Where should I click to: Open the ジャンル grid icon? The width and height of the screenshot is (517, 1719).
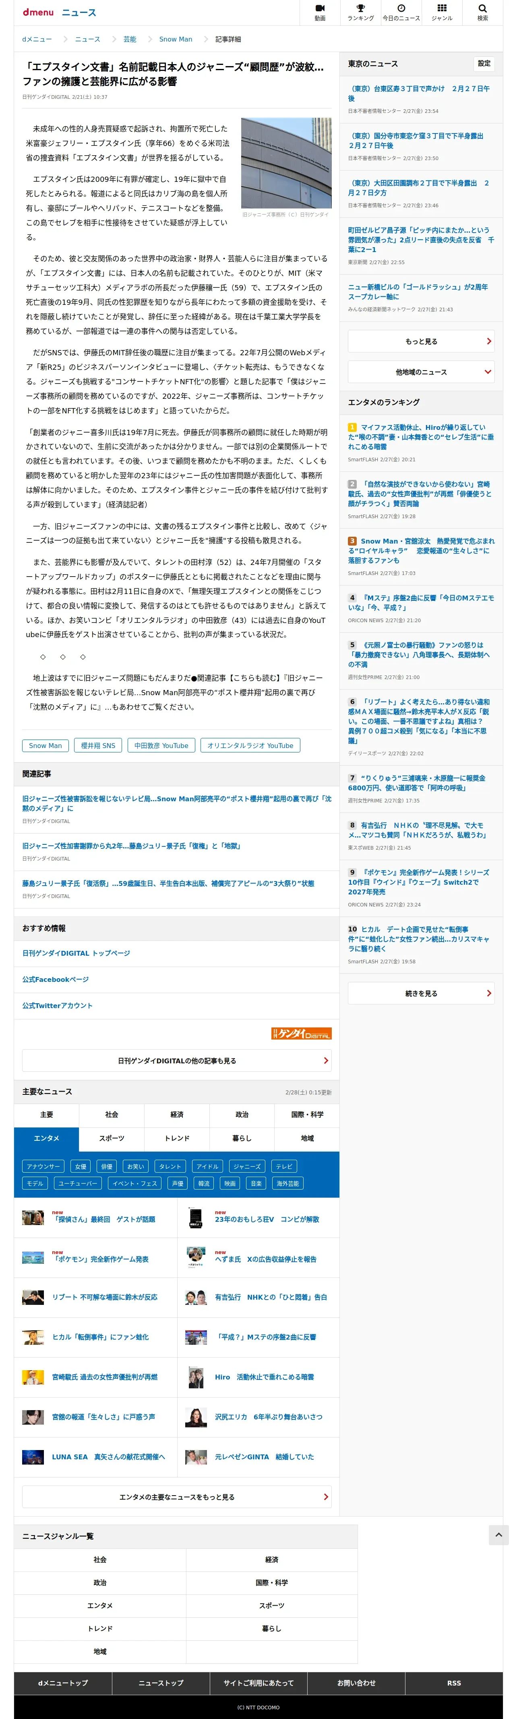(x=442, y=13)
